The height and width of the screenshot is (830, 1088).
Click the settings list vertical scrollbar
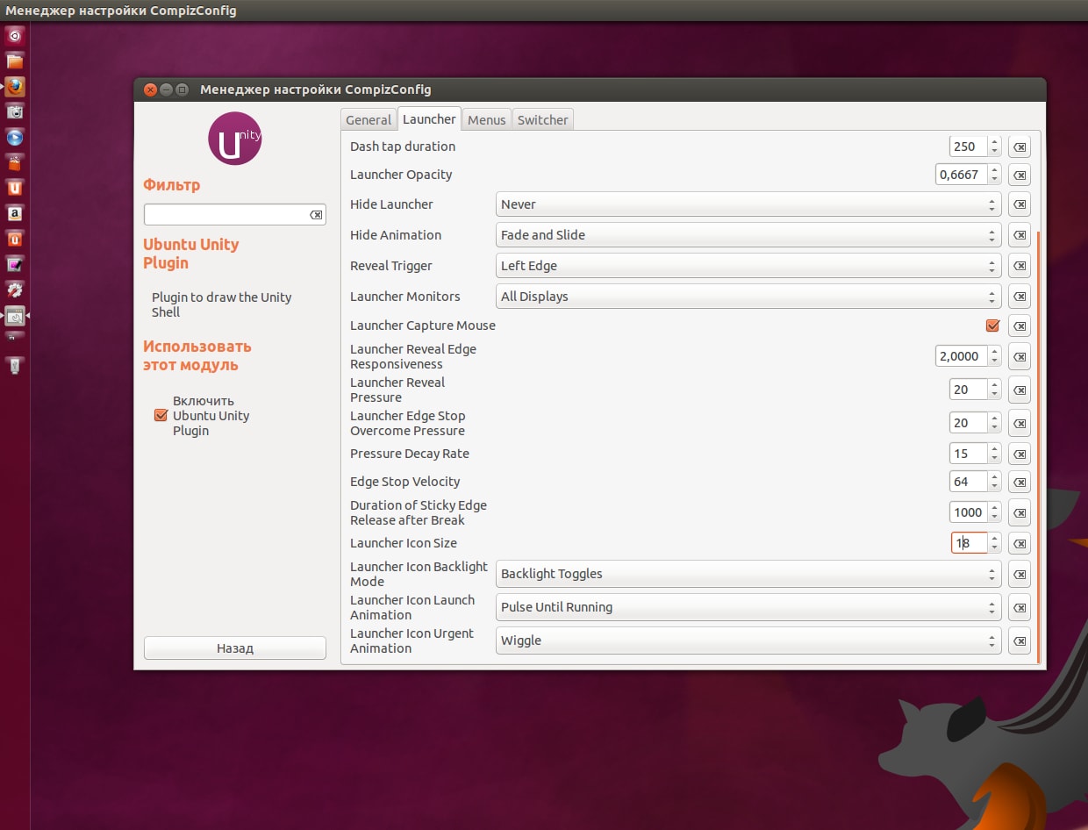click(x=1038, y=447)
